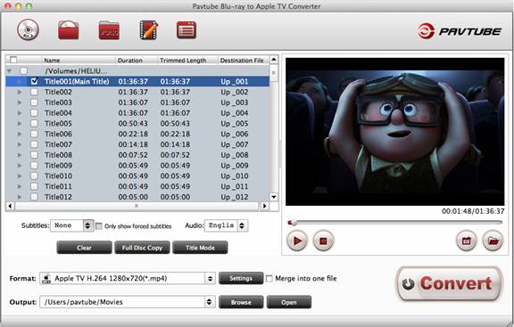Select the Title010 row
Viewport: 514px width, 327px height.
[x=137, y=176]
